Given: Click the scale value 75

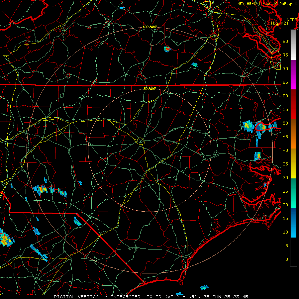Looking at the screenshot, I should click(x=285, y=55).
